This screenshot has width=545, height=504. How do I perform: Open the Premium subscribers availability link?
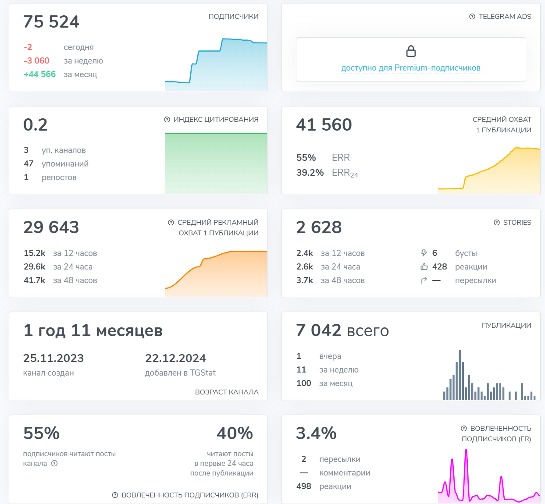point(411,68)
